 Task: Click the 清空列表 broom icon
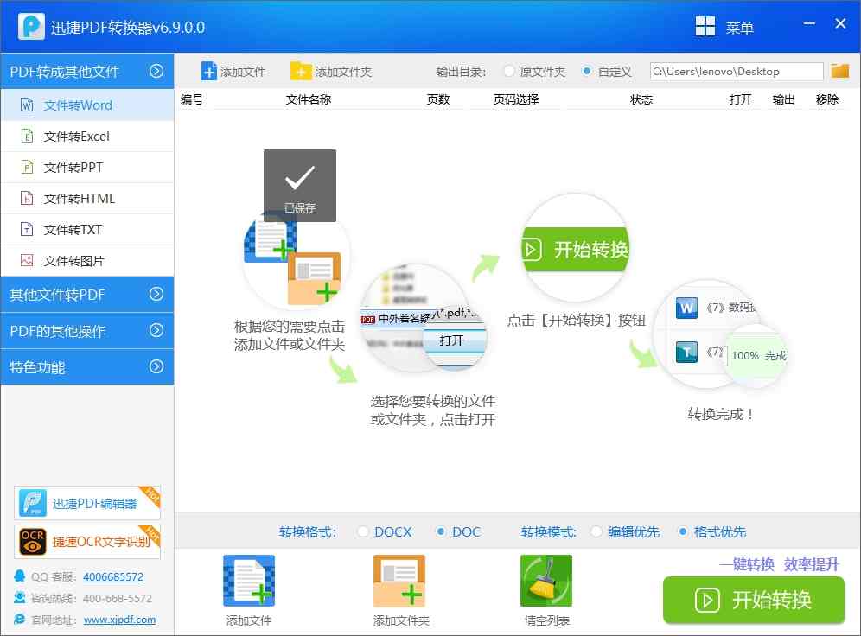(x=546, y=581)
